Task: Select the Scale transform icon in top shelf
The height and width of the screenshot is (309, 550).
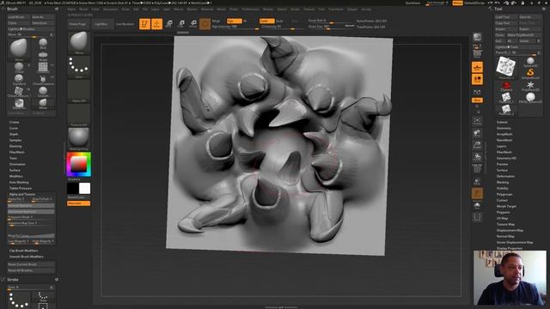Action: (x=181, y=24)
